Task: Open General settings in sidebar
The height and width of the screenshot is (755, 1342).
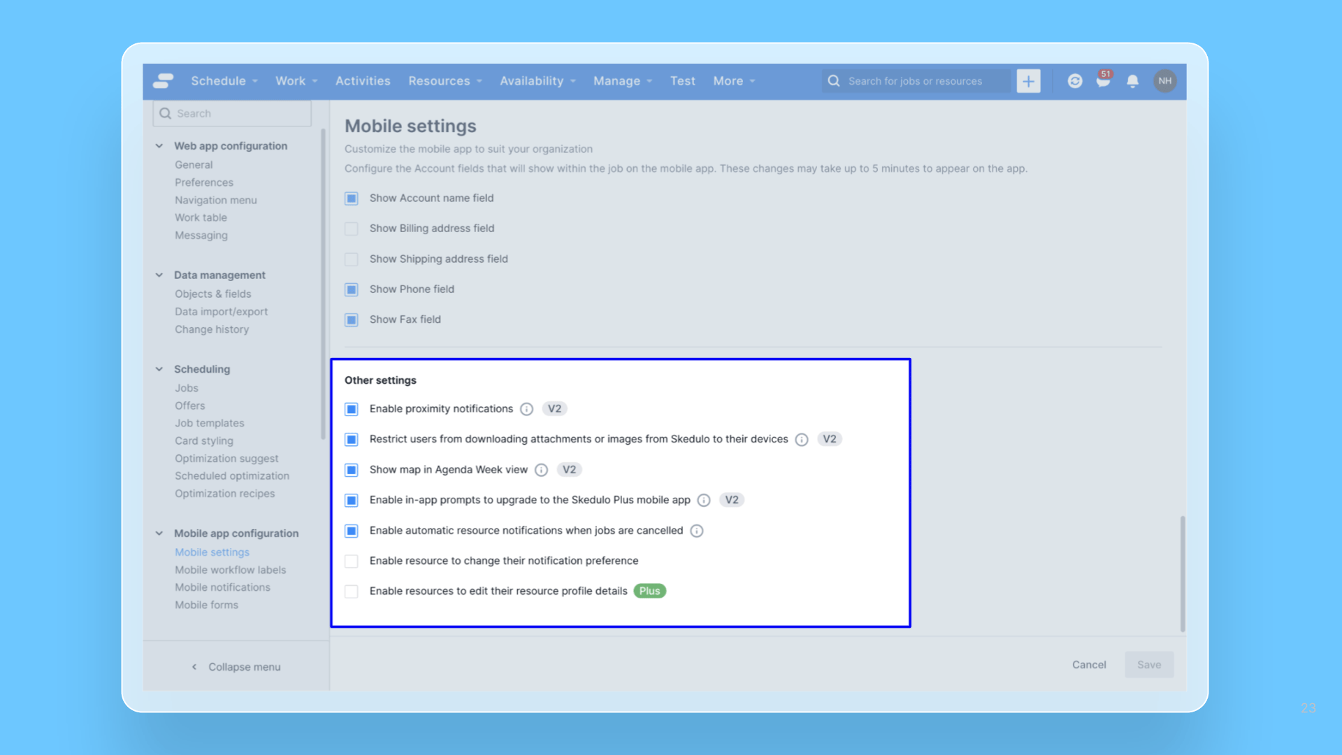Action: point(194,165)
